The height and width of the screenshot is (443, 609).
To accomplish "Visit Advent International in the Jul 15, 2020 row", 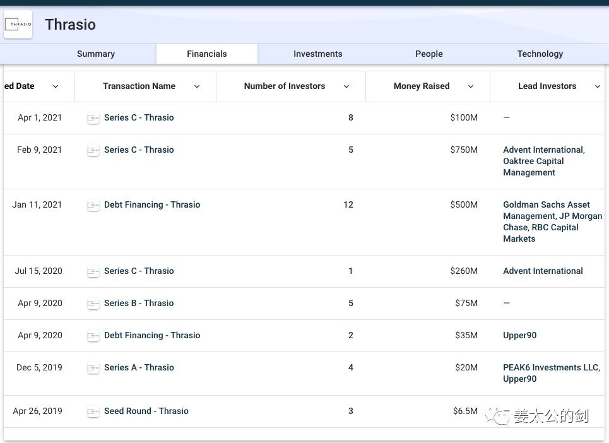I will coord(543,271).
